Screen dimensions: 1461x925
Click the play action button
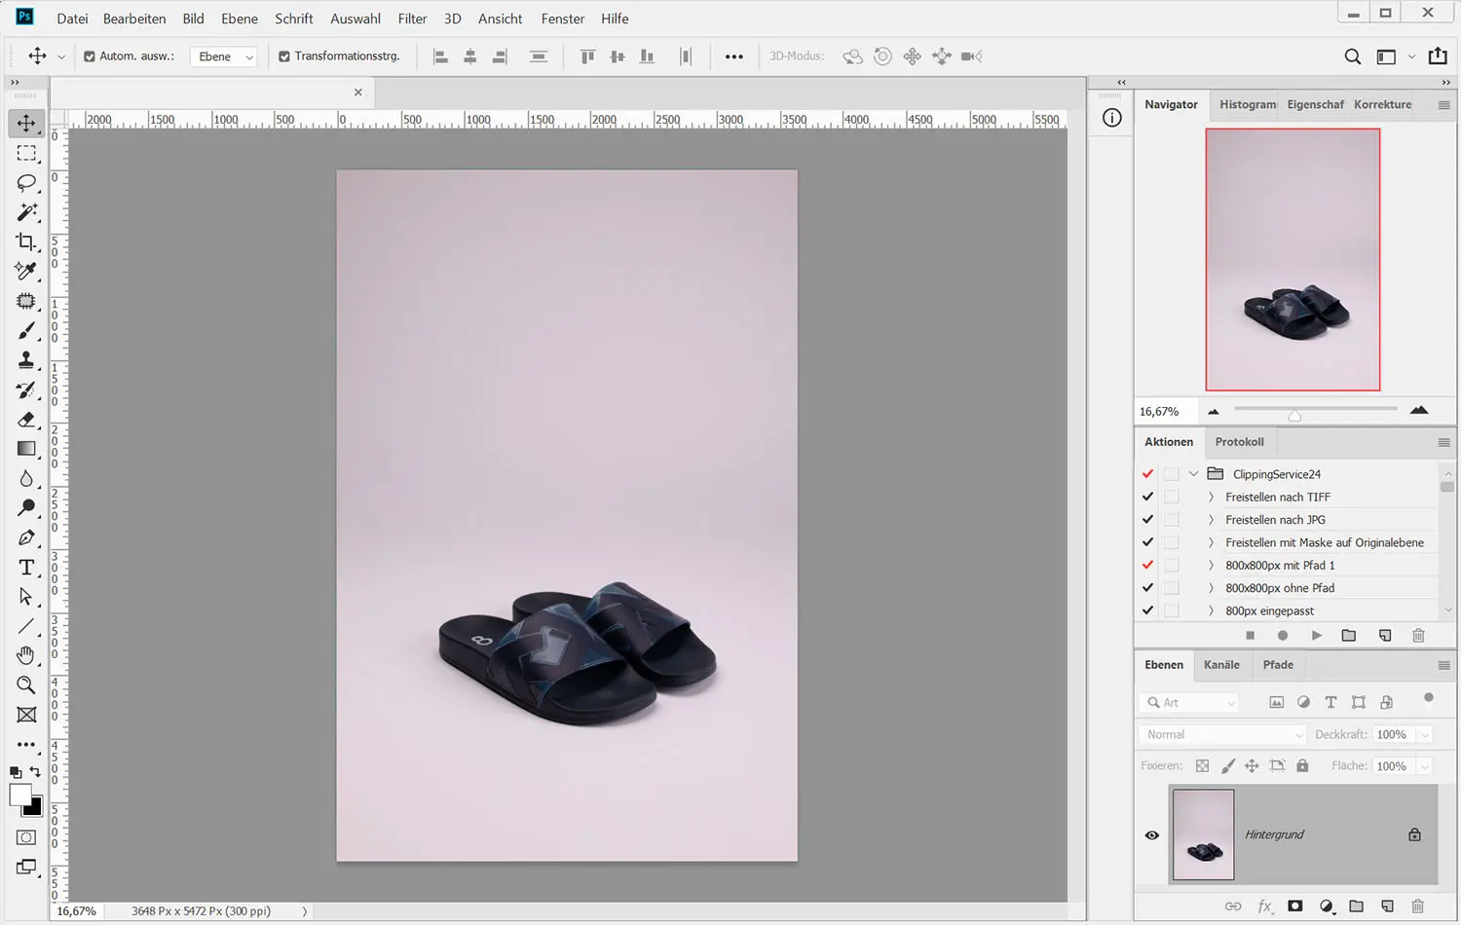point(1316,636)
